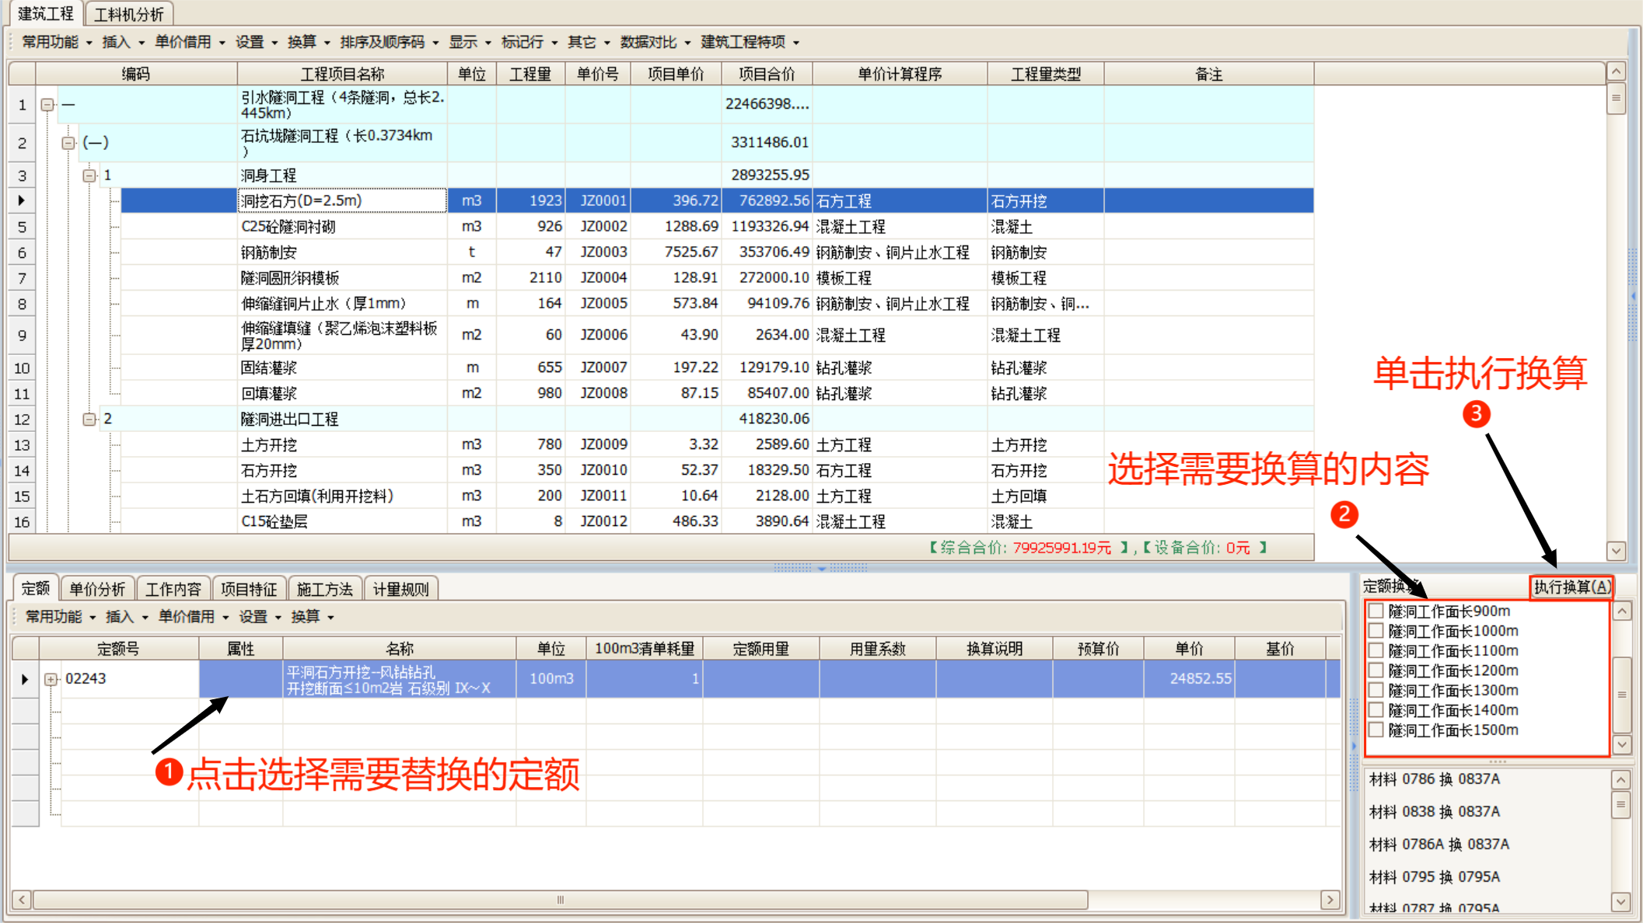Click quota grid horizontal scroll left arrow
The image size is (1643, 923).
click(22, 900)
